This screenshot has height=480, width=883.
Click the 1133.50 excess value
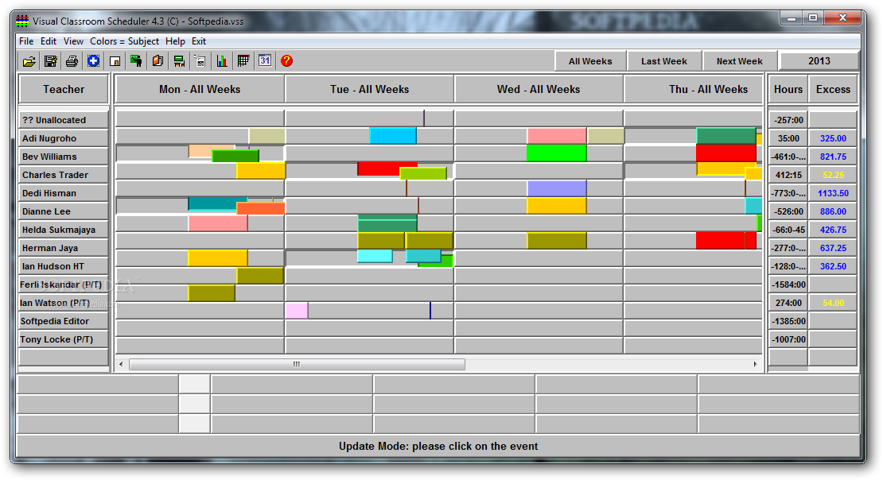coord(834,193)
